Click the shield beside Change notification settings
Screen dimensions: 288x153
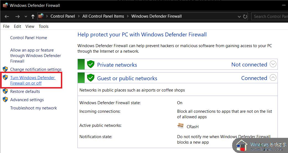(x=5, y=69)
